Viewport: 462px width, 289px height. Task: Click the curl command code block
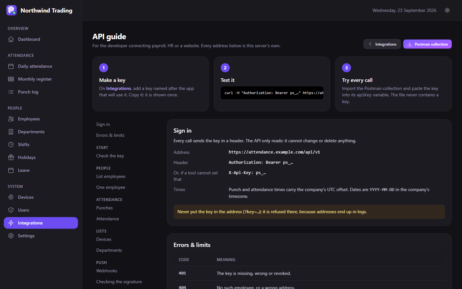pyautogui.click(x=272, y=93)
